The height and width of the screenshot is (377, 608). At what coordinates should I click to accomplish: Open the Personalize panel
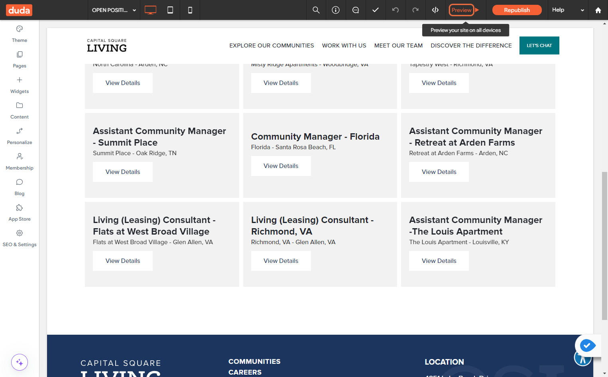(x=20, y=136)
